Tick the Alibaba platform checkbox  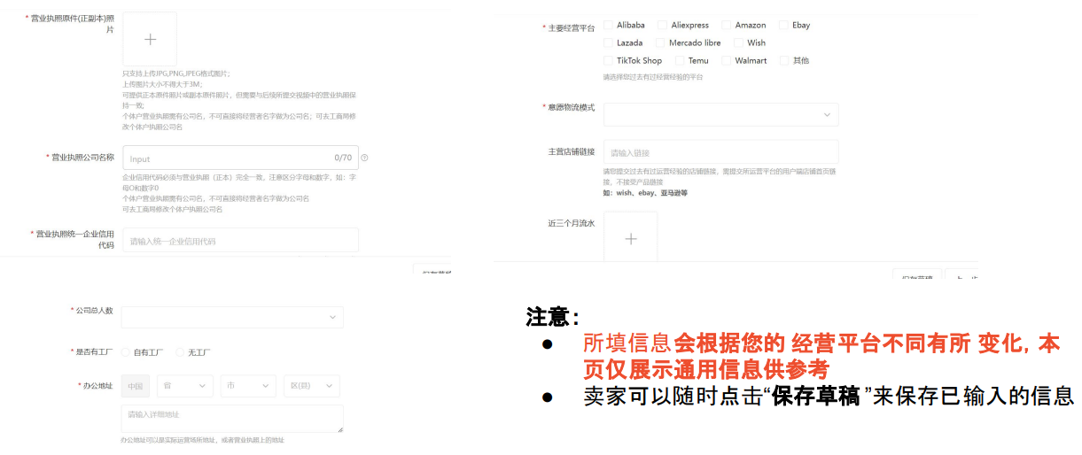[609, 25]
